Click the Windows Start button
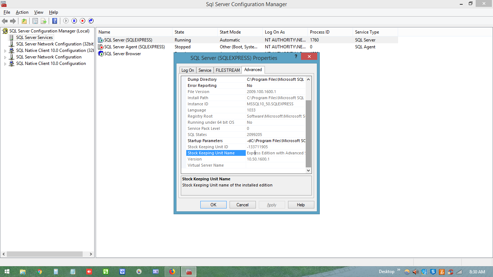Image resolution: width=493 pixels, height=277 pixels. tap(7, 272)
